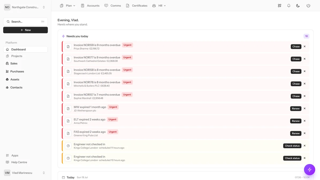Go to Contacts in sidebar
Image resolution: width=320 pixels, height=180 pixels.
point(25,87)
